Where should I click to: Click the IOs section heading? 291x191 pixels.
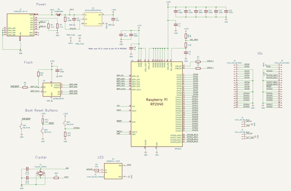click(260, 53)
